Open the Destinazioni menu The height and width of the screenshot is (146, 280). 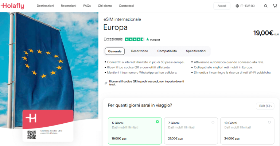pos(45,6)
